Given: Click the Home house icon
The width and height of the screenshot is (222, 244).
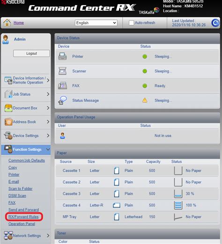Looking at the screenshot, I should (7, 23).
